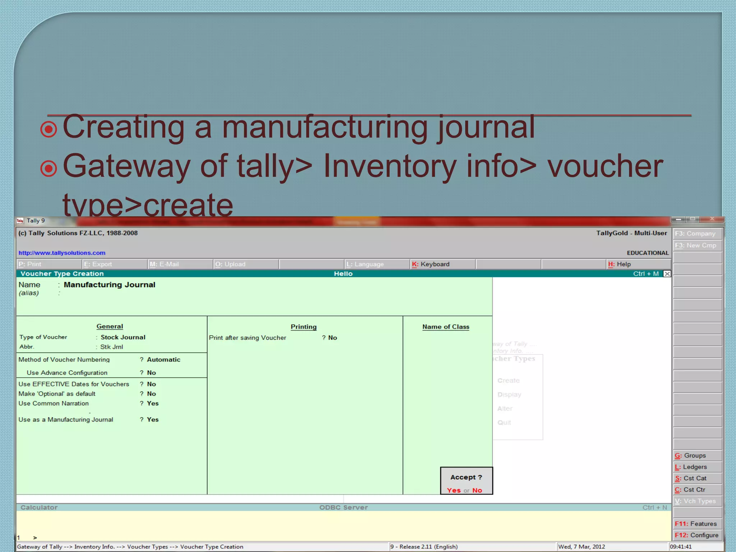Change Method of Voucher Numbering Automatic value

[164, 359]
